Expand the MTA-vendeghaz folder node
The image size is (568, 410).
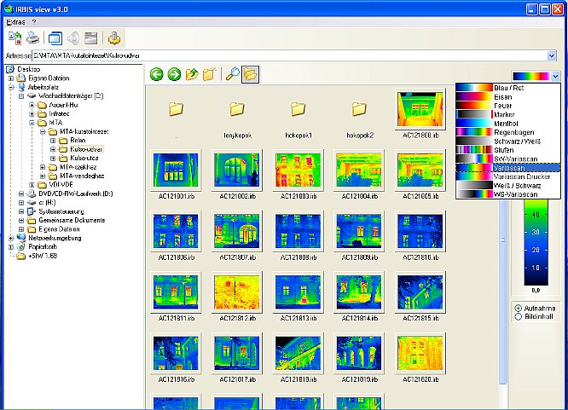tap(43, 176)
